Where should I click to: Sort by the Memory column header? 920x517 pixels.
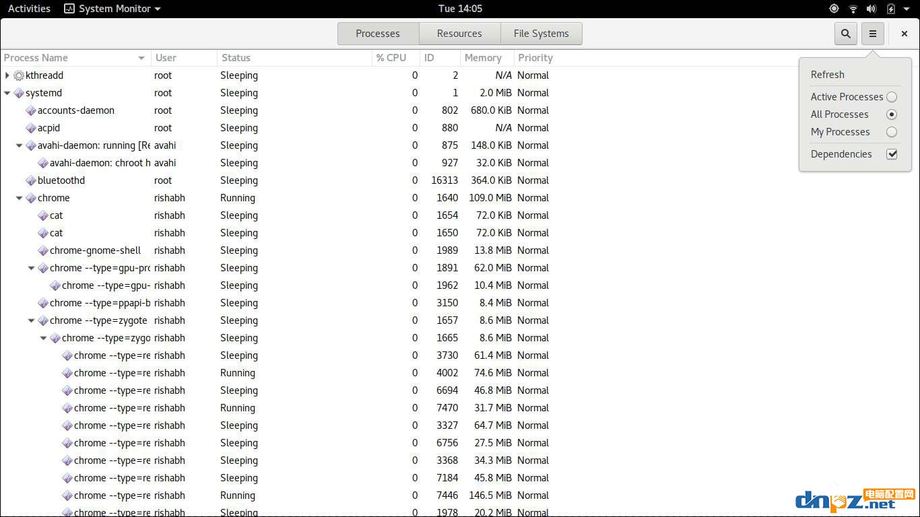click(x=487, y=58)
